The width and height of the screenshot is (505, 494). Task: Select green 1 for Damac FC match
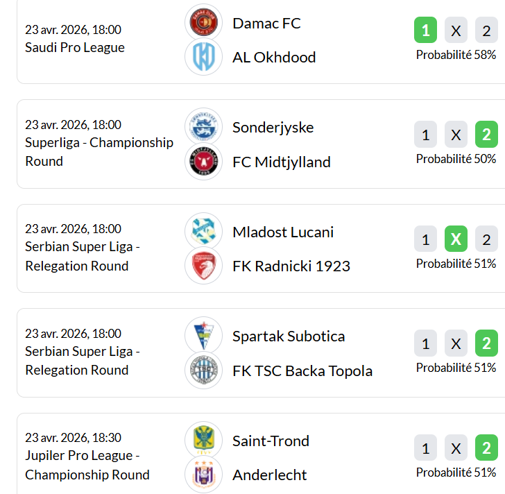[x=425, y=31]
